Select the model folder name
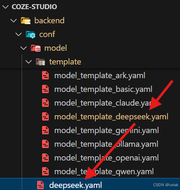The image size is (180, 190). (55, 48)
